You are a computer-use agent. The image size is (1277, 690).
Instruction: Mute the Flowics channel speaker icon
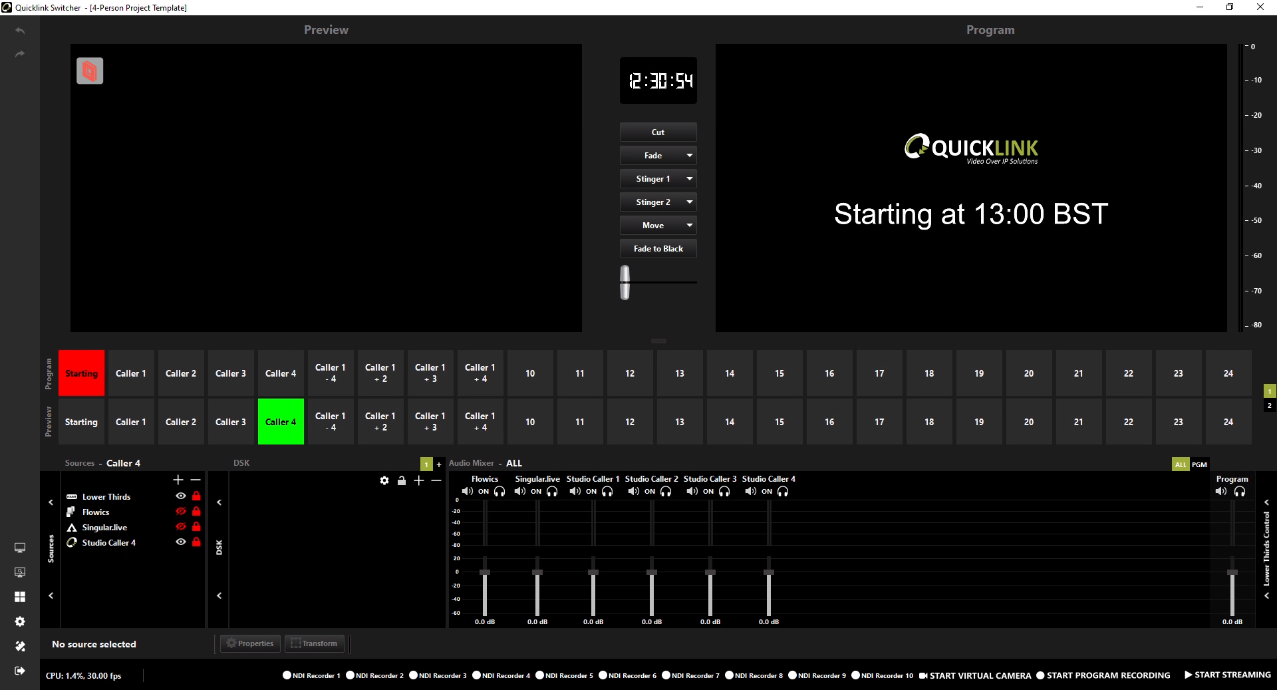tap(467, 492)
